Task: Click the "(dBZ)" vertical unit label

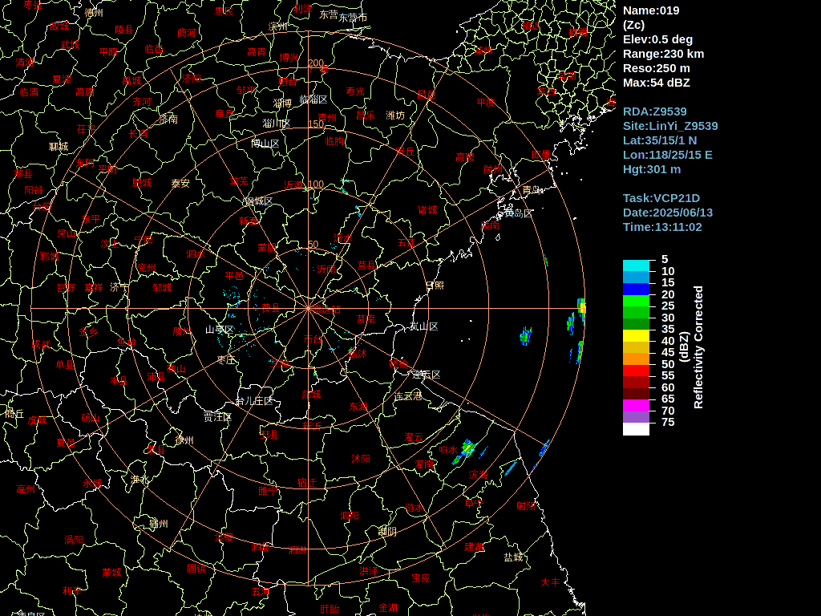Action: (684, 347)
